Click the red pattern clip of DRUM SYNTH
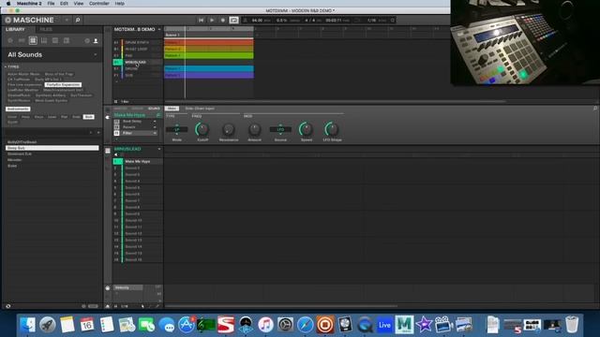Screen dimensions: 600x337 pyautogui.click(x=208, y=42)
